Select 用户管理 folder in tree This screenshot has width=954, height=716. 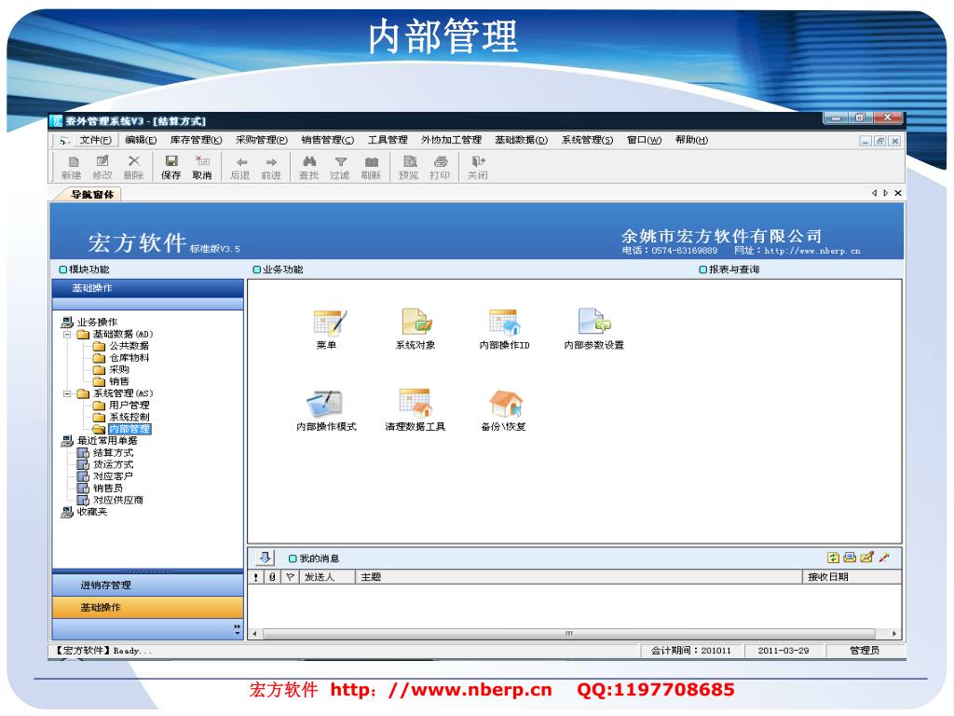[x=121, y=406]
